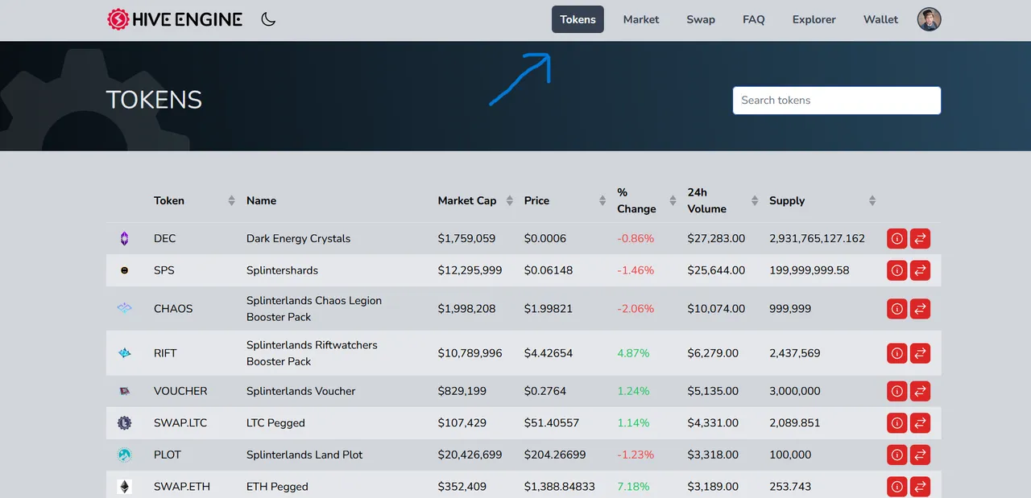Sort by % Change column arrows
This screenshot has height=498, width=1031.
673,200
